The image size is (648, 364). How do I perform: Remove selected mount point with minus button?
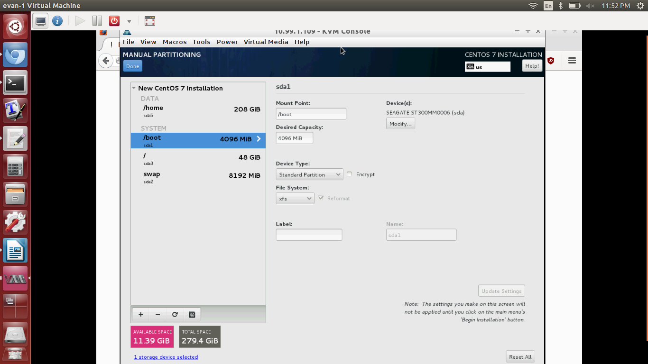157,314
